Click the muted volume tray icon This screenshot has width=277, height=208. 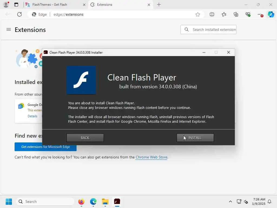pos(246,201)
